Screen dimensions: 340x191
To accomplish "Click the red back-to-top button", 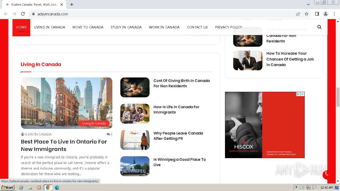I will tap(327, 175).
